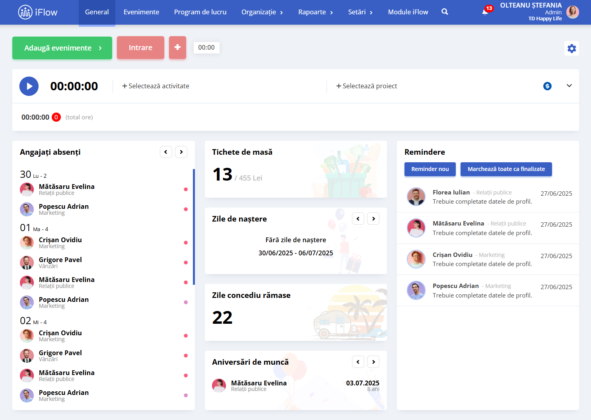Go to next Aniversări de muncă page

click(x=373, y=362)
